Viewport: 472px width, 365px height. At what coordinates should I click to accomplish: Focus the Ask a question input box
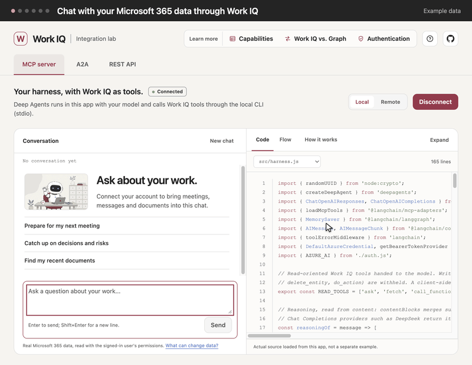(130, 300)
